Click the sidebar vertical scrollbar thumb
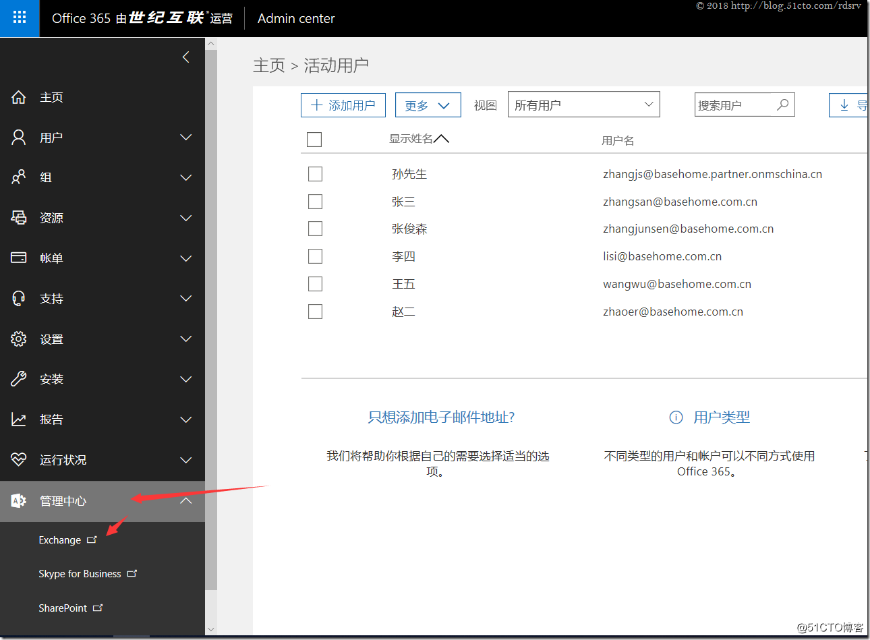 coord(211,320)
